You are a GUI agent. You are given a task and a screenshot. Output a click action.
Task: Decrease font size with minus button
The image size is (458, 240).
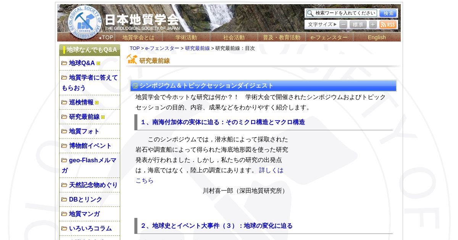(x=343, y=25)
